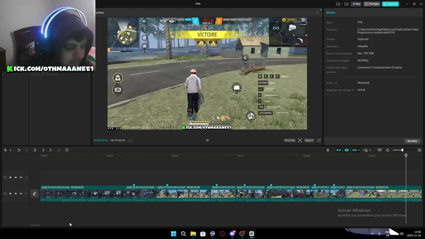The width and height of the screenshot is (425, 239).
Task: Redo the last undone action
Action: click(x=27, y=150)
